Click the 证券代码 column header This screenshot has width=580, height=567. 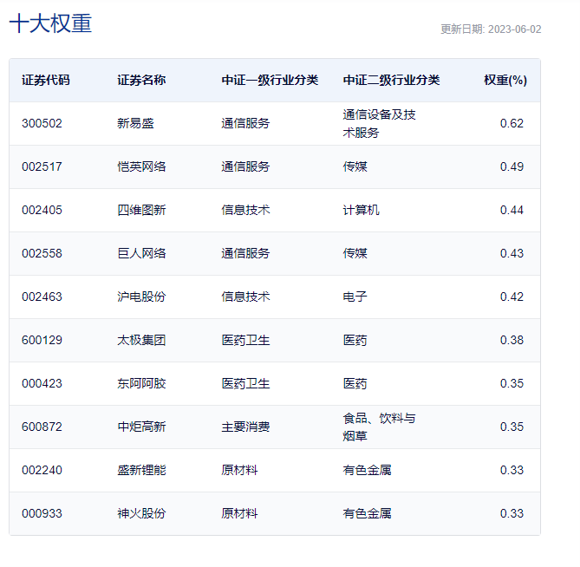click(45, 80)
